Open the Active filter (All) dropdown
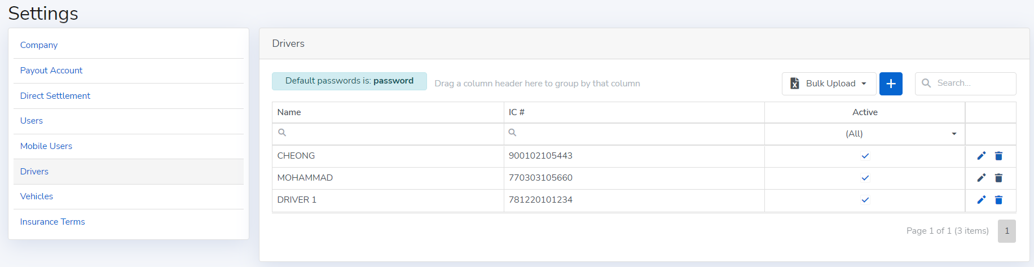 pos(954,134)
